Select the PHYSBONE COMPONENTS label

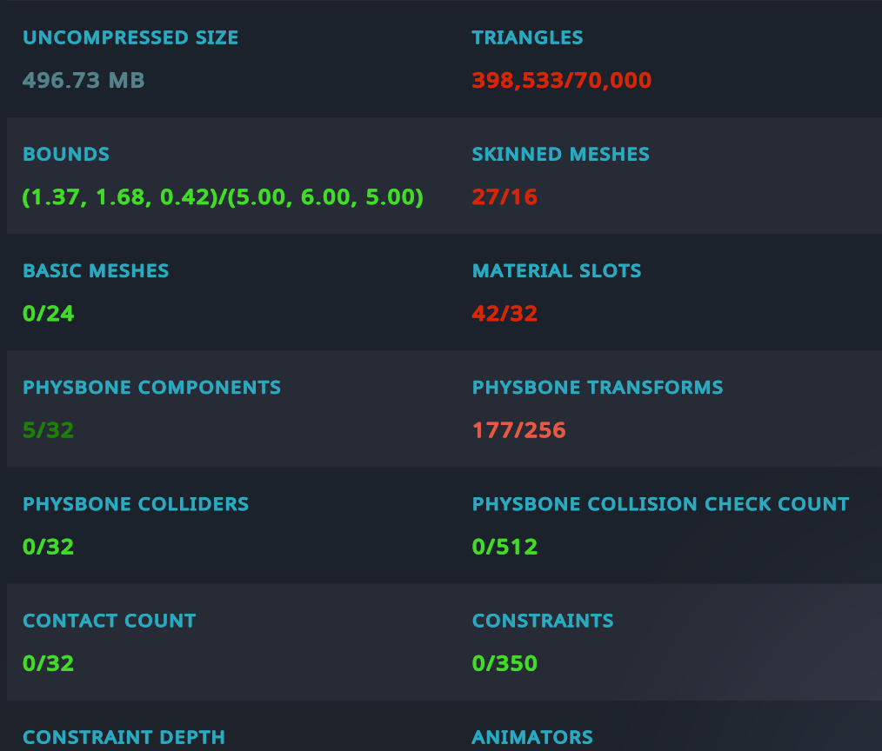tap(151, 388)
